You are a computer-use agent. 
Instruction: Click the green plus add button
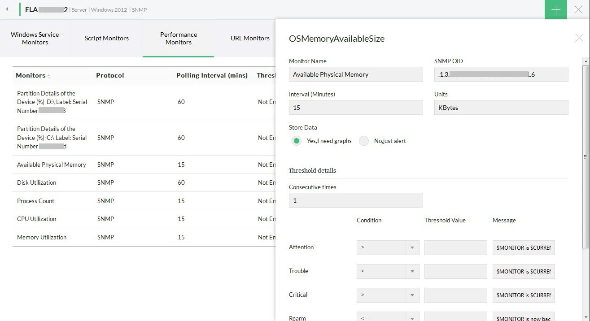coord(556,10)
